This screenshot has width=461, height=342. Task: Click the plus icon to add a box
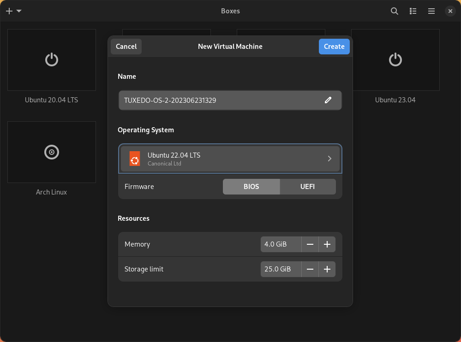pos(9,11)
